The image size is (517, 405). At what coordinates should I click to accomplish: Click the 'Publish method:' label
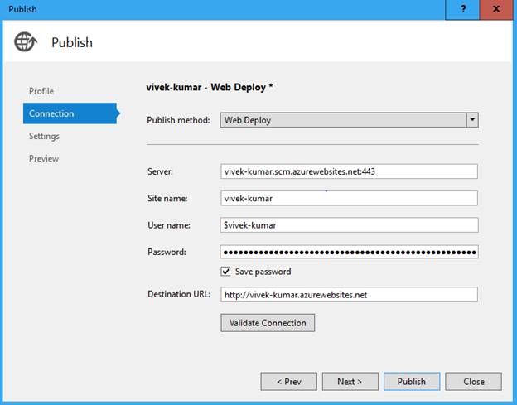point(178,120)
